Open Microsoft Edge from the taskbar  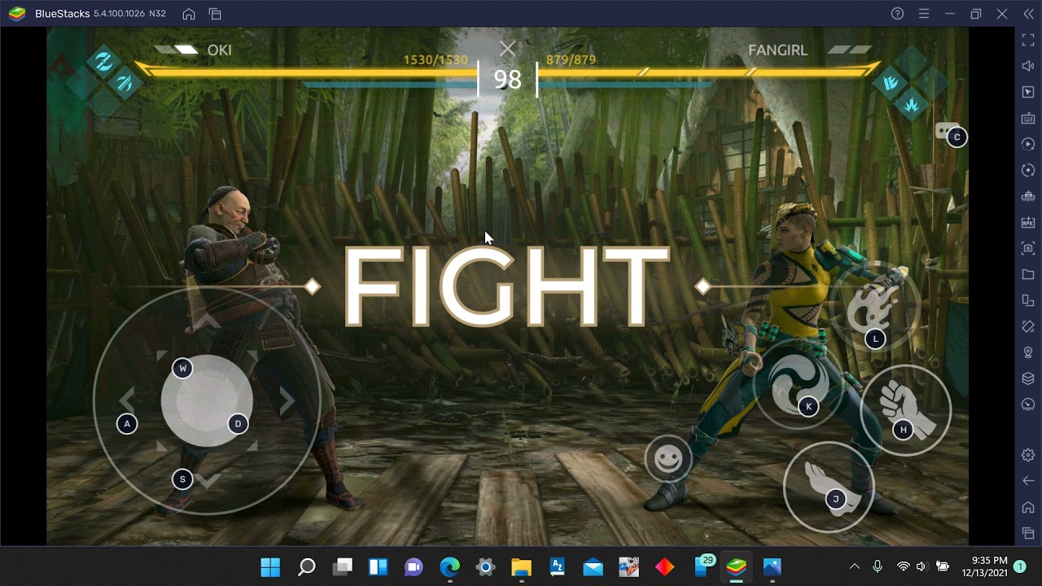point(449,566)
